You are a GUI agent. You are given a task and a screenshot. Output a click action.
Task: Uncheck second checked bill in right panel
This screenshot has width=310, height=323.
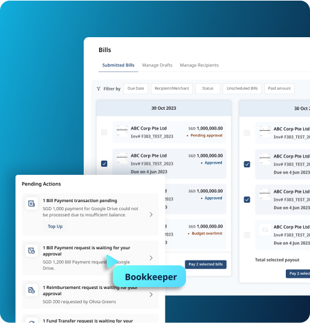pyautogui.click(x=247, y=200)
